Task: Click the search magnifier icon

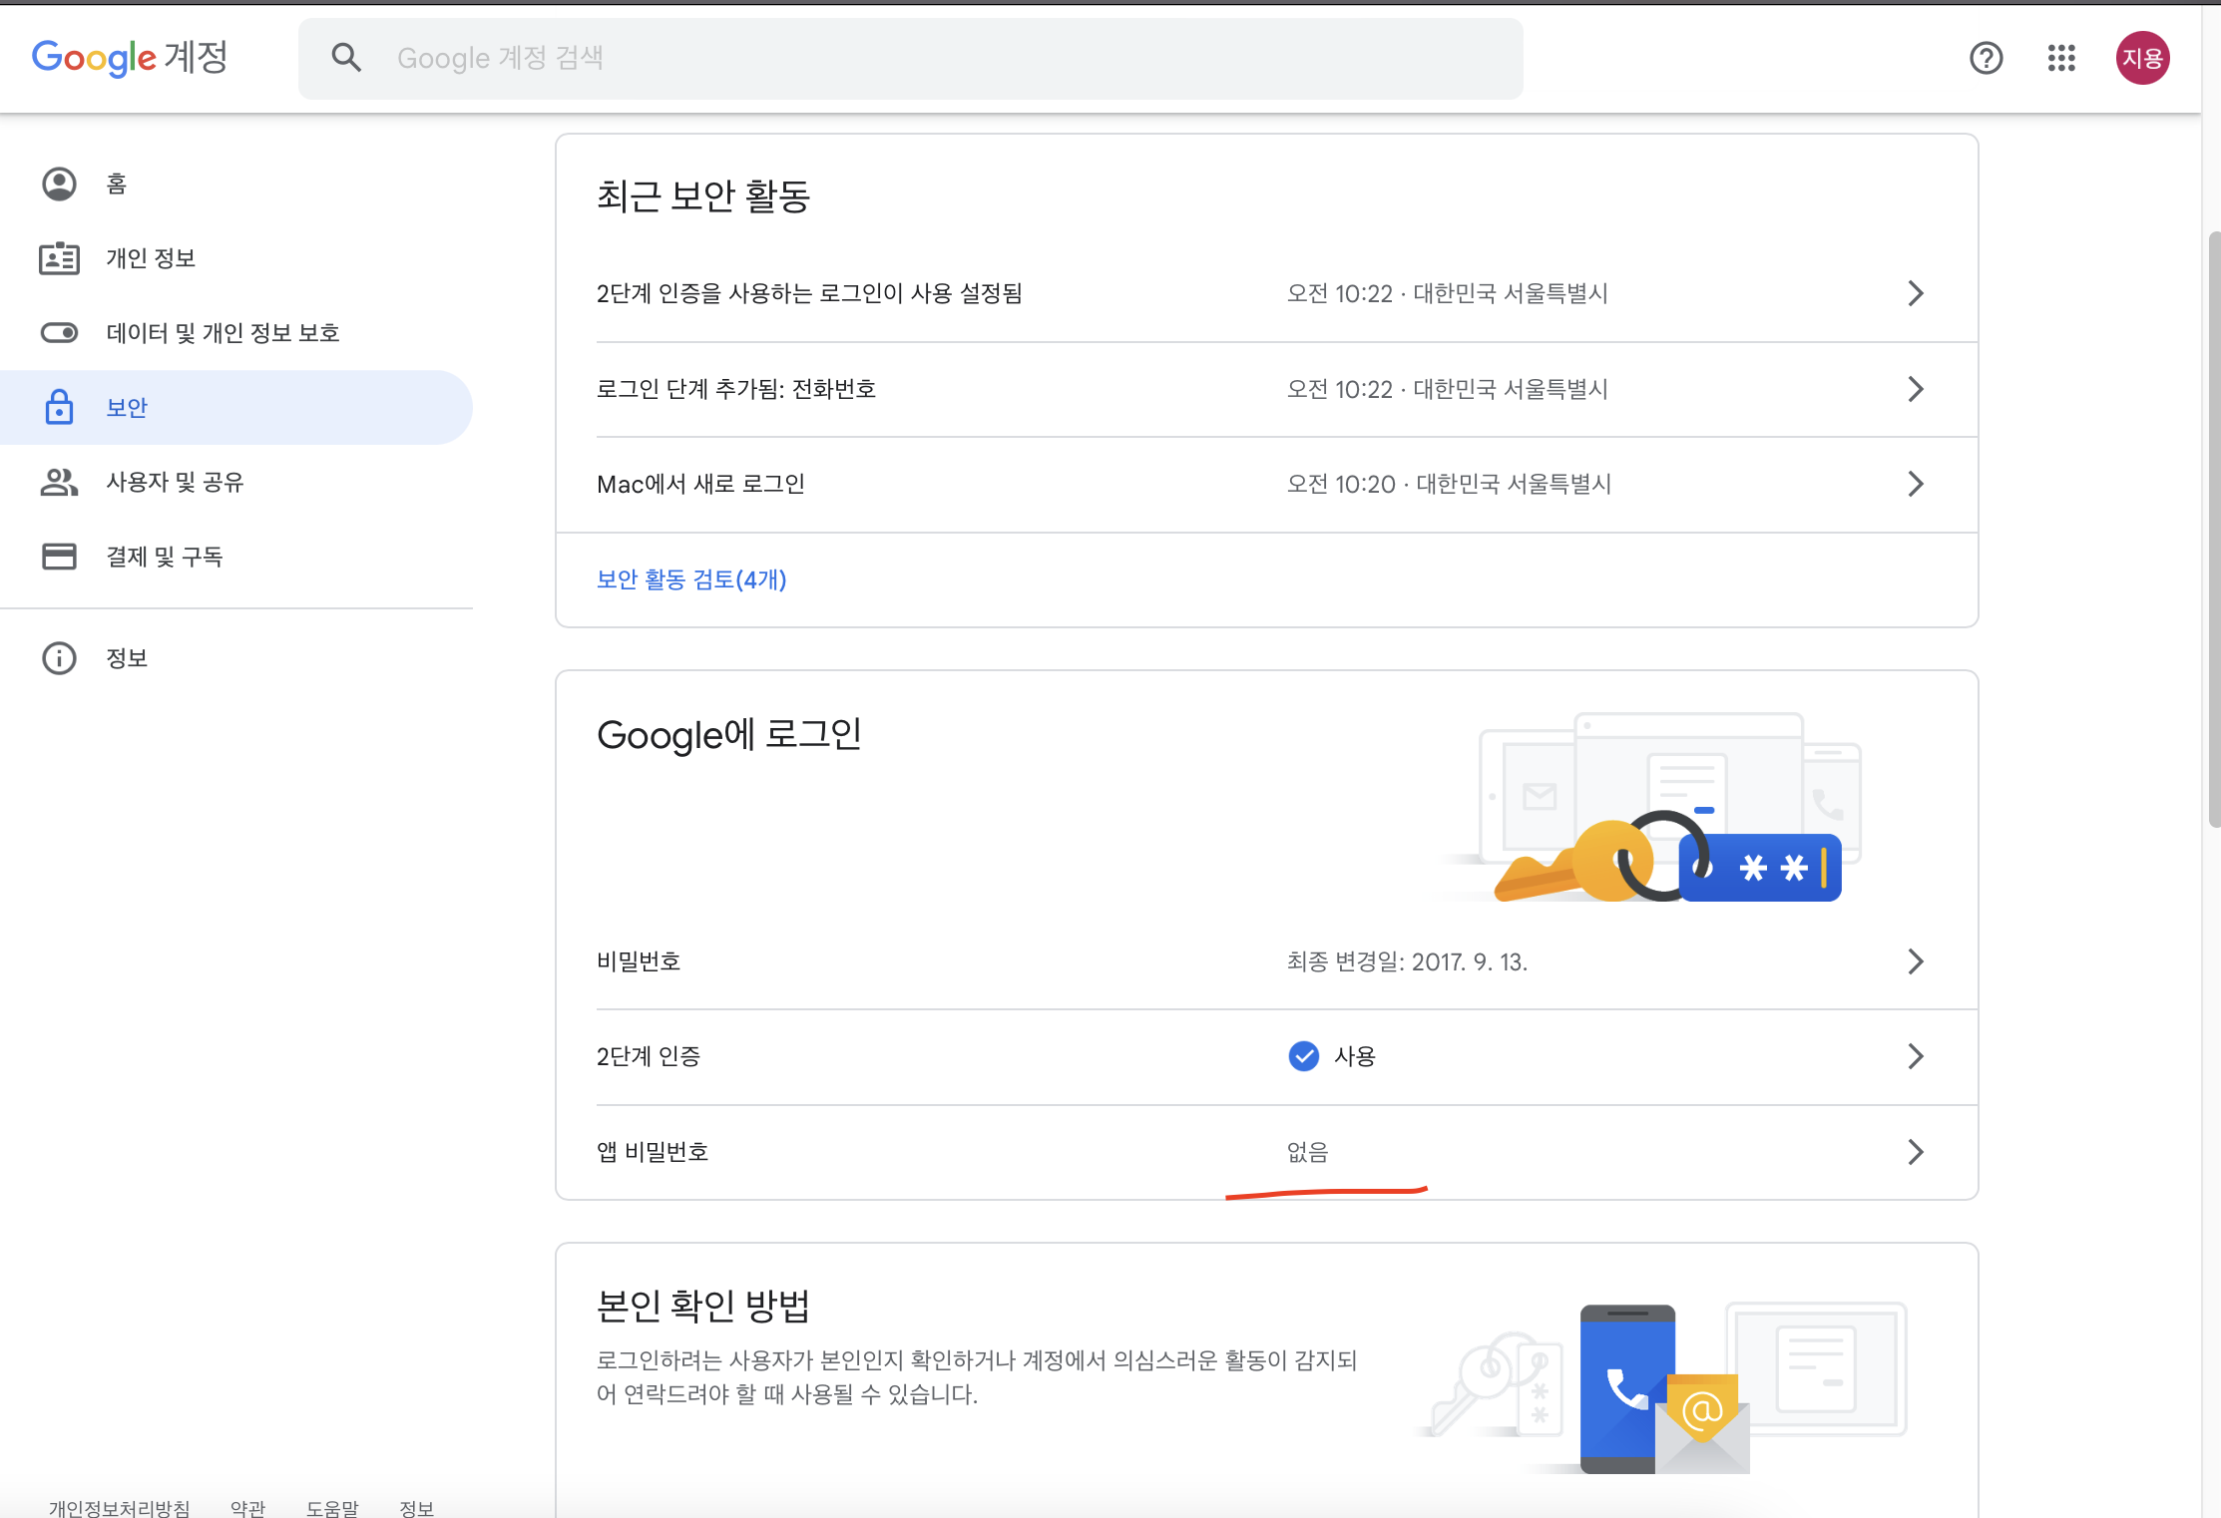Action: click(x=346, y=58)
